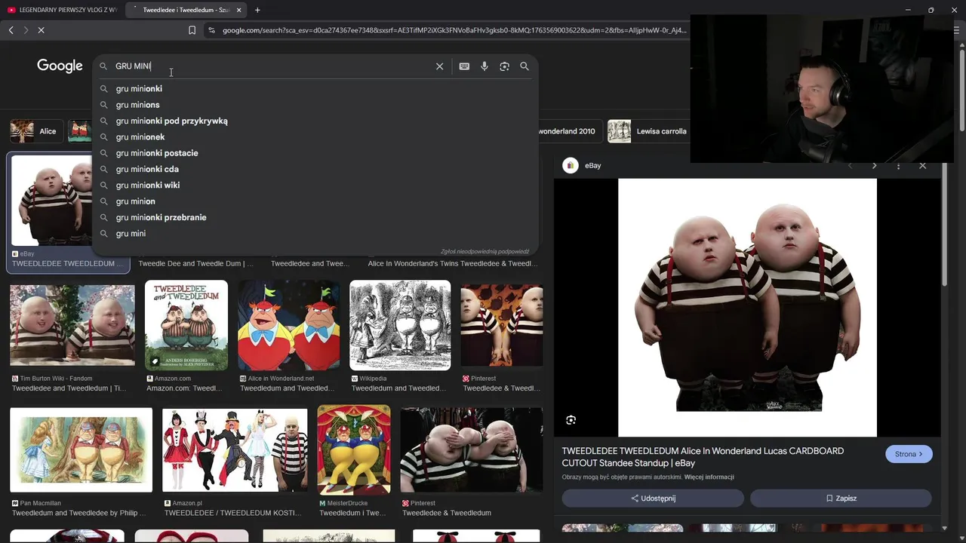The width and height of the screenshot is (966, 543).
Task: Open the Wikipedia engraving thumbnail
Action: coord(400,325)
